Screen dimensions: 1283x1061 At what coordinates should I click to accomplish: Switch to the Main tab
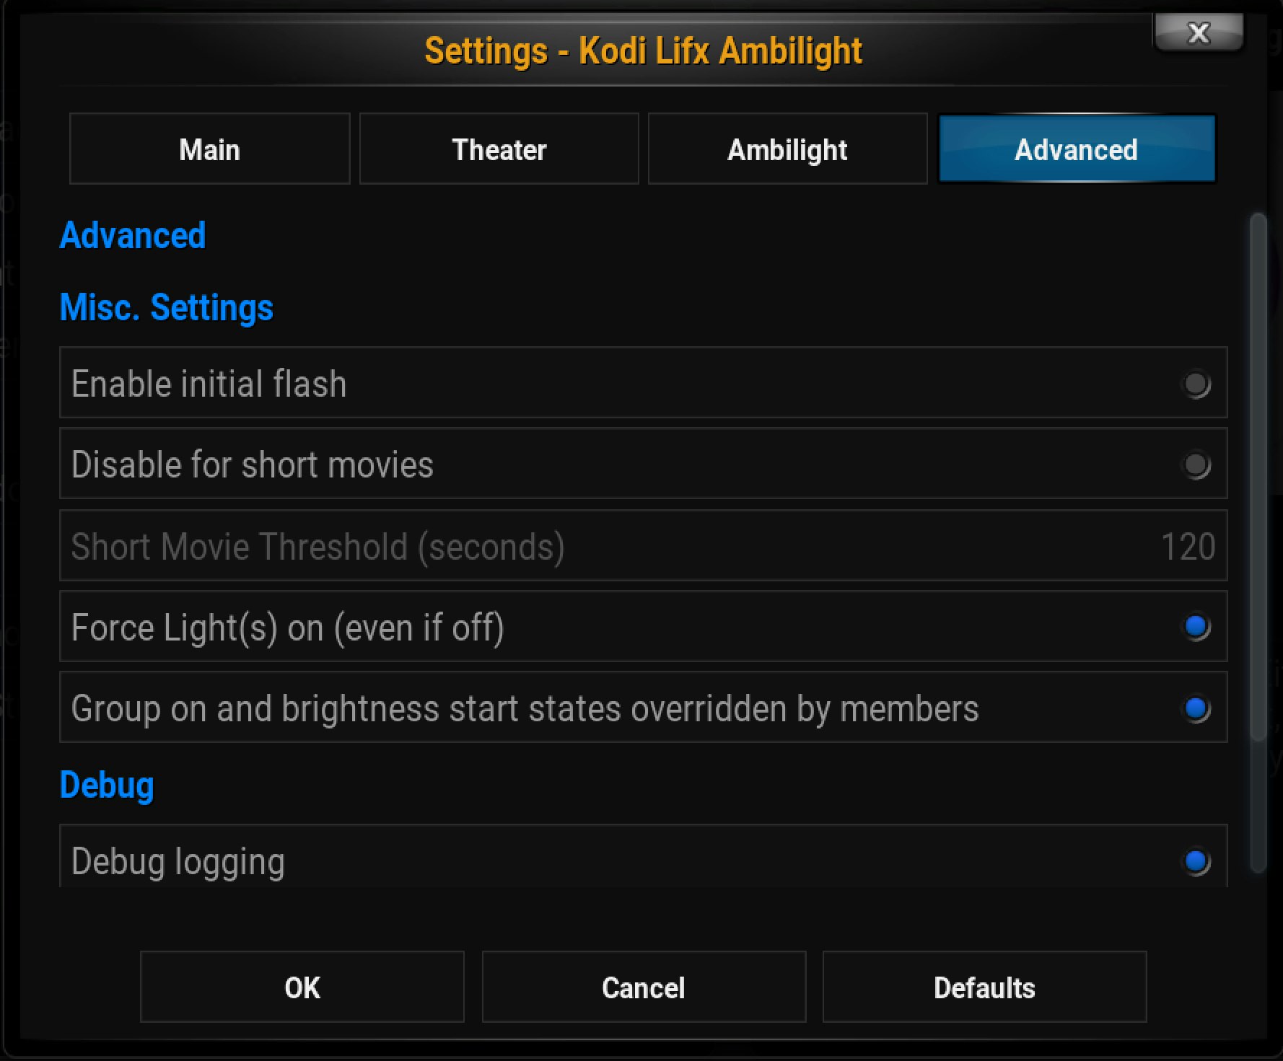point(209,149)
